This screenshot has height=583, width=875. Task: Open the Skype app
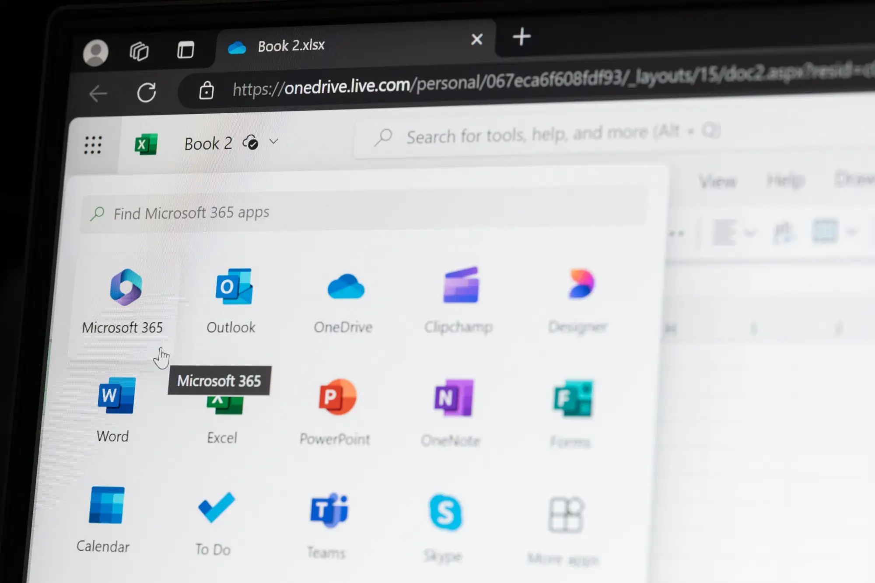[444, 528]
